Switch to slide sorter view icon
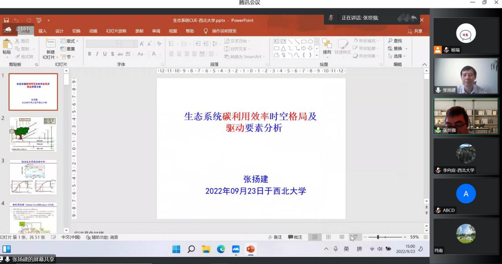The image size is (502, 264). click(x=328, y=237)
